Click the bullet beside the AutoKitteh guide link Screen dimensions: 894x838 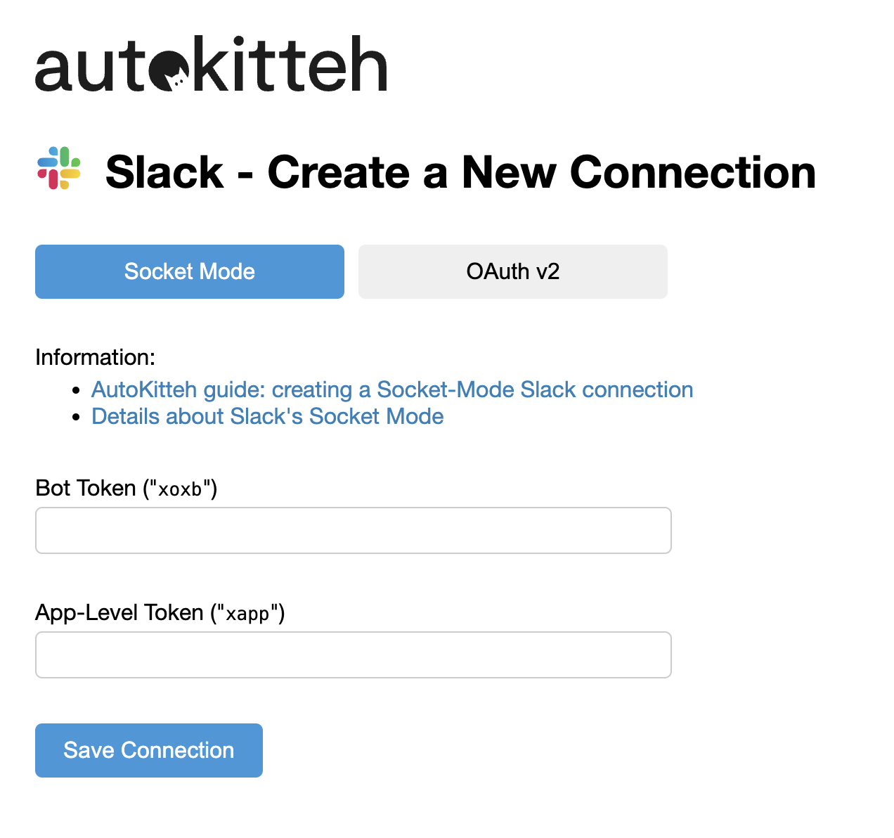(77, 390)
